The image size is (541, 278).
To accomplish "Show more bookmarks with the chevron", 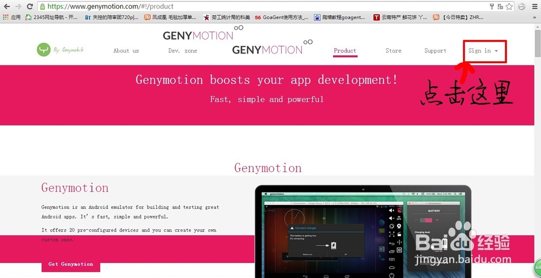I will (x=535, y=17).
